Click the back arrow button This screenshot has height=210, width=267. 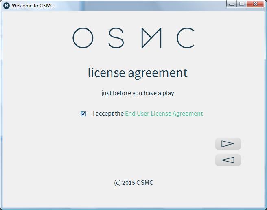pos(228,160)
